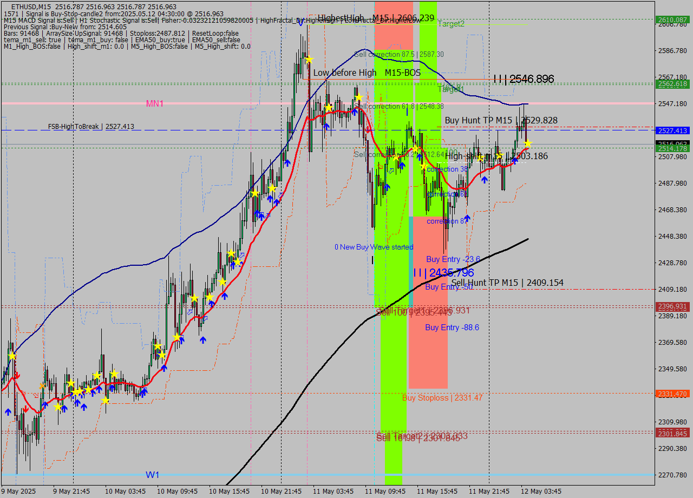Click the red down arrow on the lower-left red curve
693x498 pixels.
[26, 409]
